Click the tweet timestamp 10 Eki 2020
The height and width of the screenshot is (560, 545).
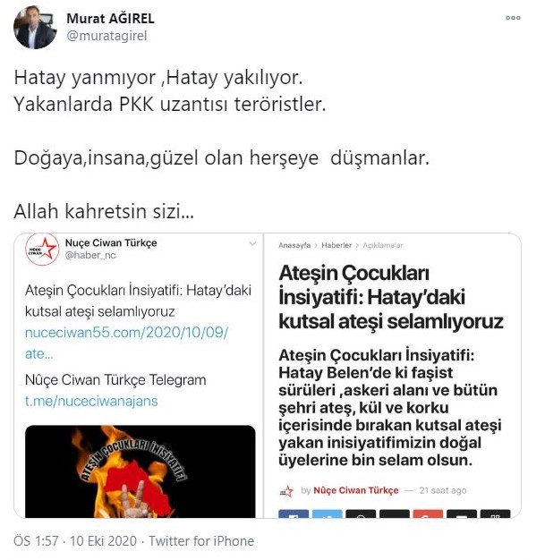click(x=103, y=540)
